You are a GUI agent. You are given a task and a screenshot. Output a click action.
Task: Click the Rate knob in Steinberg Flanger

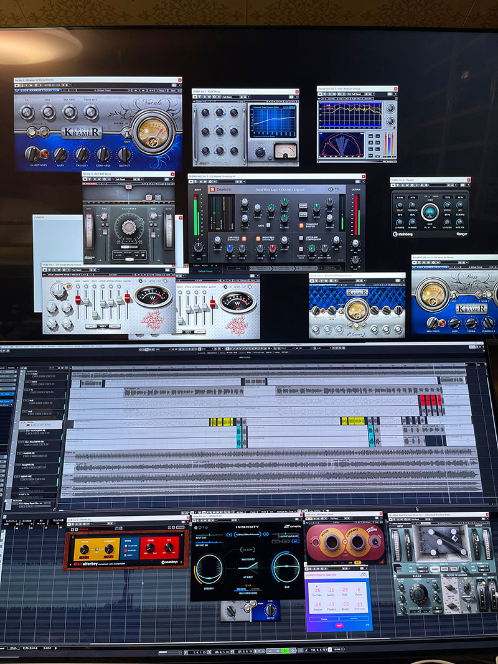[430, 211]
